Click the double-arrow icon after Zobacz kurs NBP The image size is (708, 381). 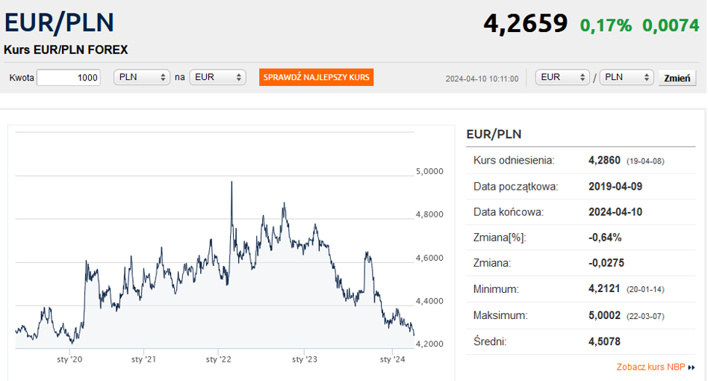pyautogui.click(x=692, y=368)
